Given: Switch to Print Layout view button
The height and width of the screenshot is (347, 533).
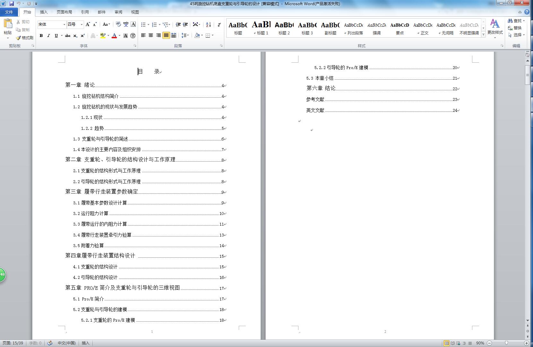Looking at the screenshot, I should pyautogui.click(x=446, y=343).
